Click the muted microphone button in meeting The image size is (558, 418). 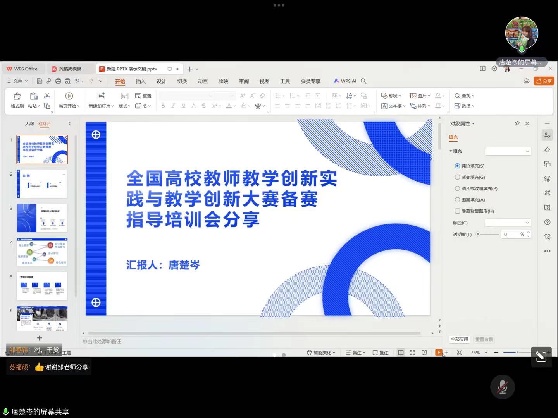[503, 387]
